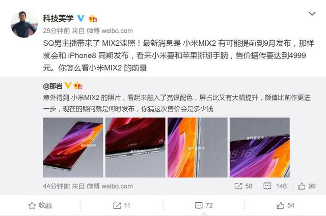Click membership badge next to 那岩
326x216 pixels.
pos(78,85)
